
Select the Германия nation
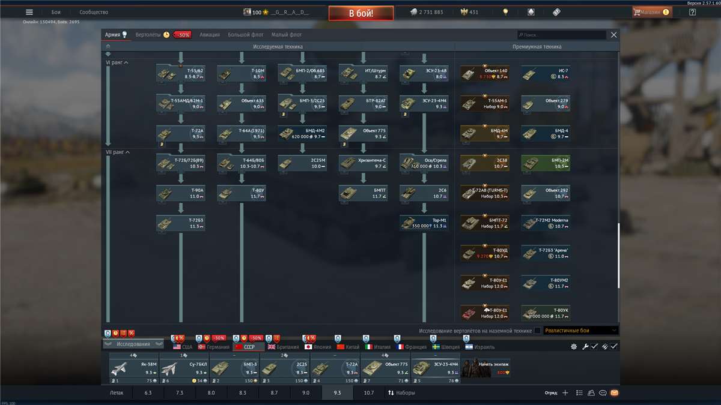click(214, 347)
